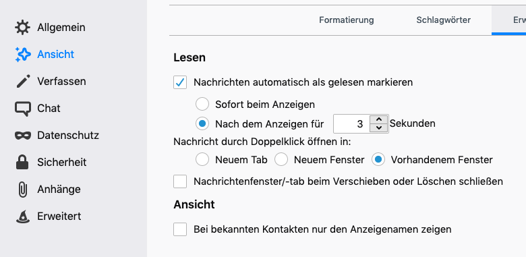Screen dimensions: 526x257
Task: Open Sicherheit via padlock icon
Action: (x=22, y=162)
